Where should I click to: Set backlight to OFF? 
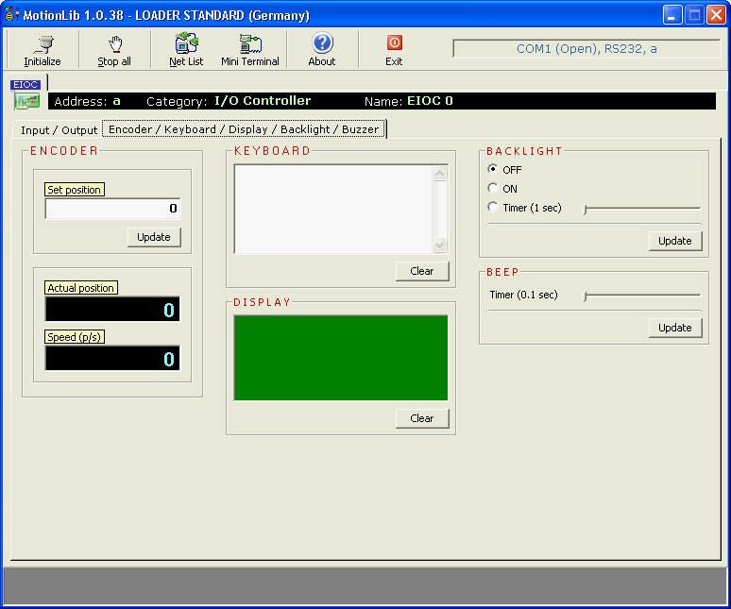click(493, 169)
